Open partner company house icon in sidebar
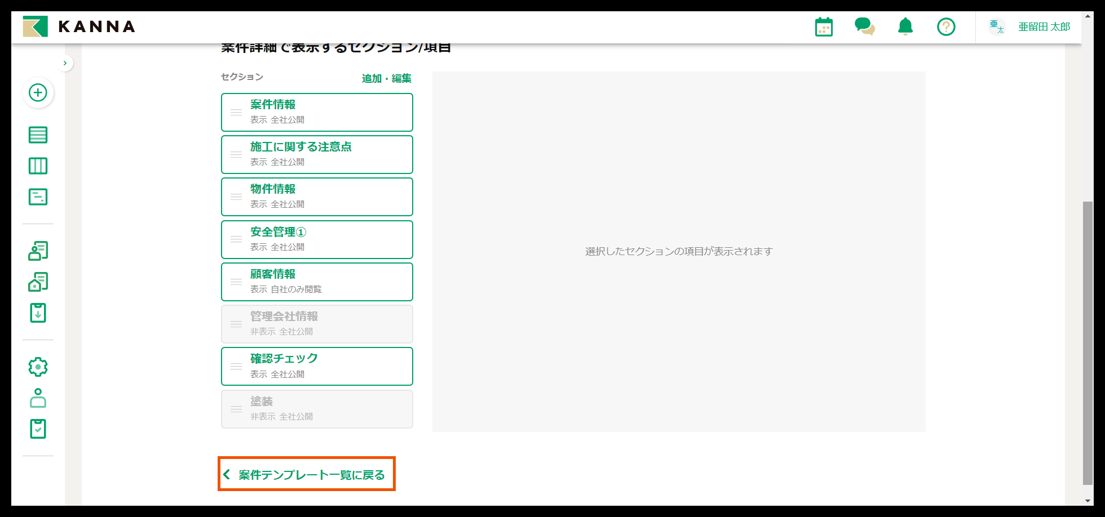This screenshot has height=517, width=1105. click(37, 281)
